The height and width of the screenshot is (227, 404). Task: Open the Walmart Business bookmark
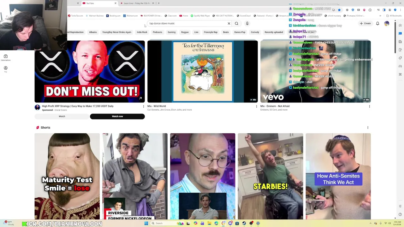[x=95, y=16]
